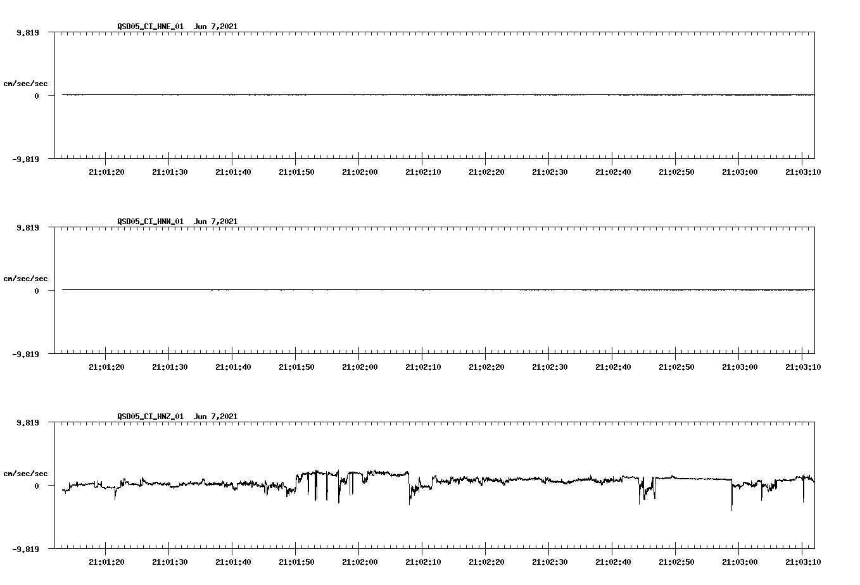Click the 21:03:10 time label under HNE plot
The width and height of the screenshot is (860, 585).
803,172
